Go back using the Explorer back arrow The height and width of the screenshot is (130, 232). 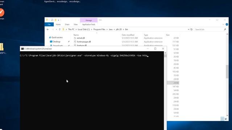pyautogui.click(x=47, y=30)
